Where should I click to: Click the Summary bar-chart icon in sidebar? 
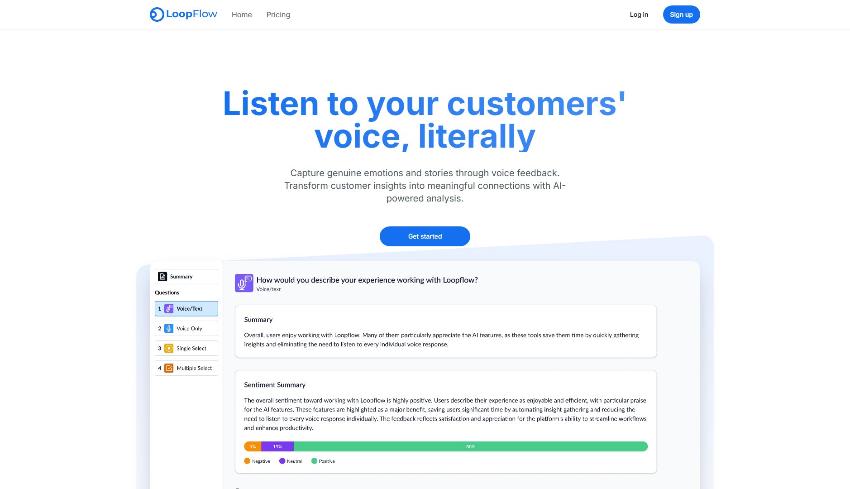[162, 276]
